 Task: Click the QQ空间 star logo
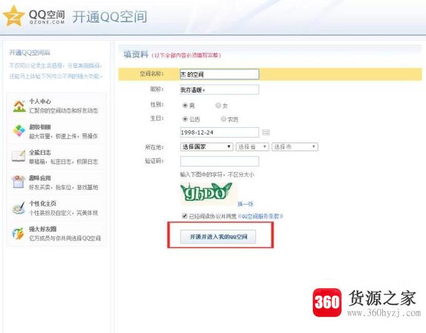click(13, 16)
